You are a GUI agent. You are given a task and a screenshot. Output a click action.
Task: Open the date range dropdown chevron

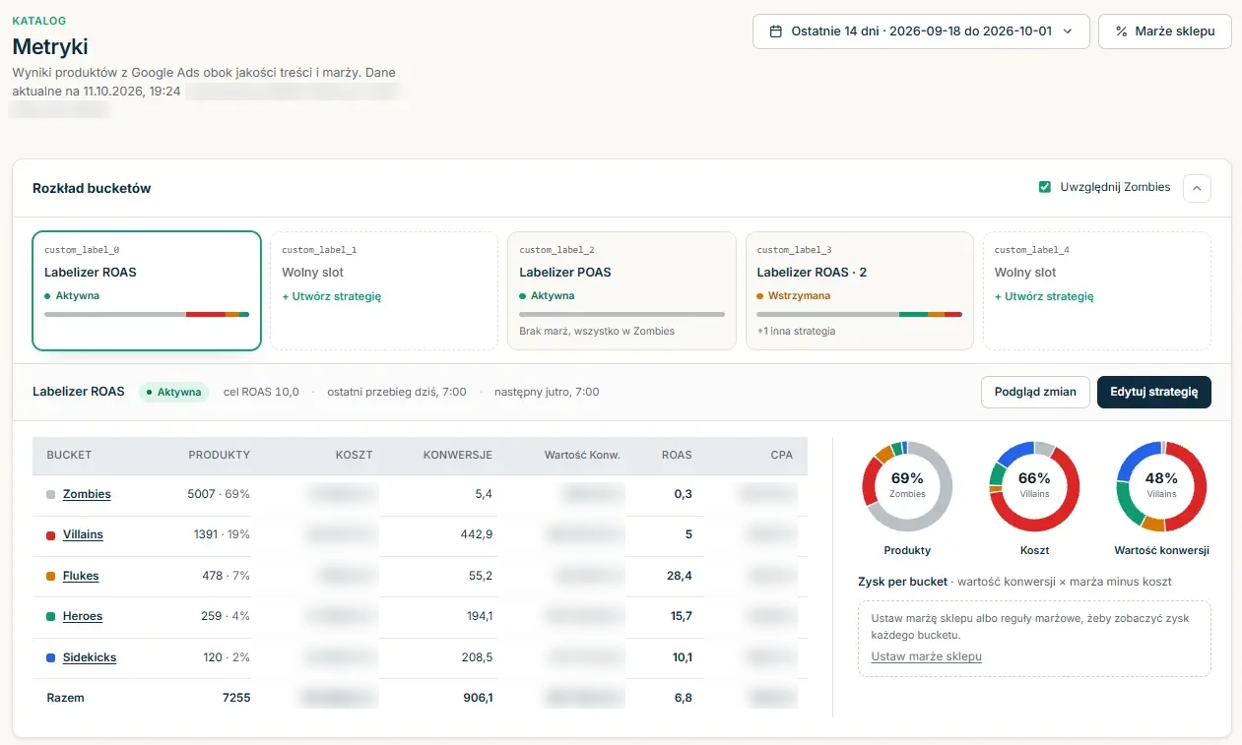pyautogui.click(x=1067, y=31)
